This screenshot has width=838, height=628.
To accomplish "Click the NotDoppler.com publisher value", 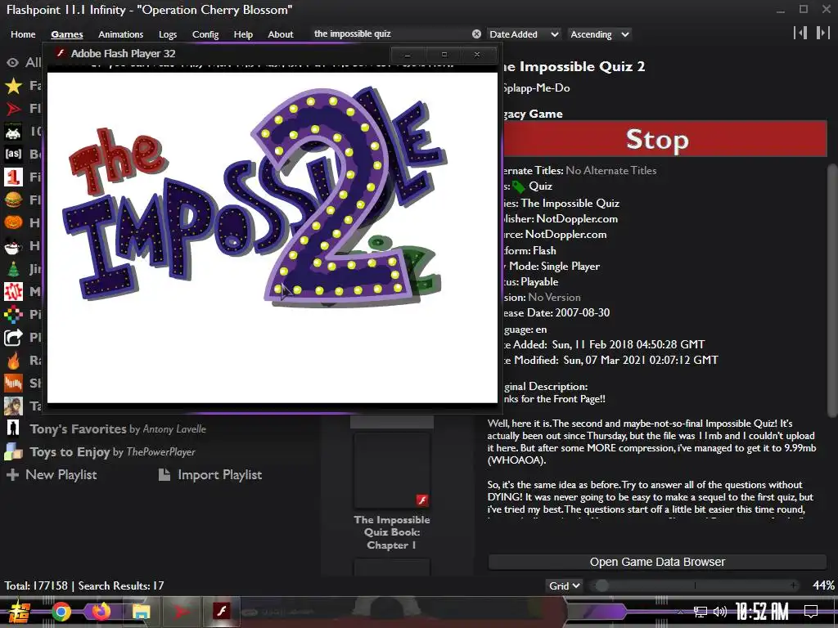I will 577,219.
